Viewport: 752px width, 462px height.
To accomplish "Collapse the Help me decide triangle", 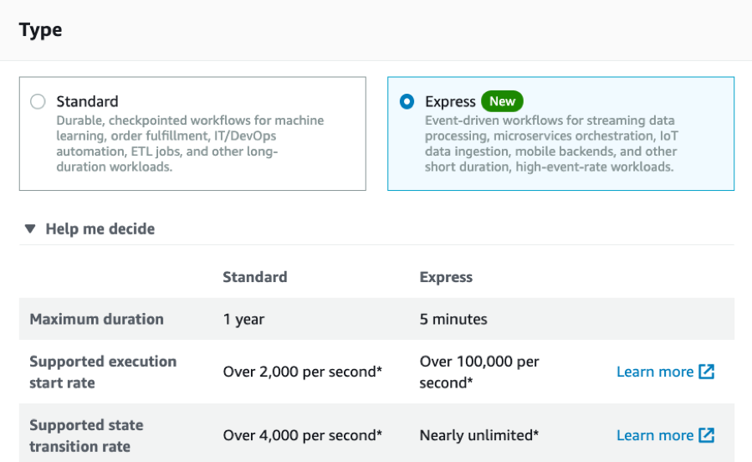I will click(30, 228).
